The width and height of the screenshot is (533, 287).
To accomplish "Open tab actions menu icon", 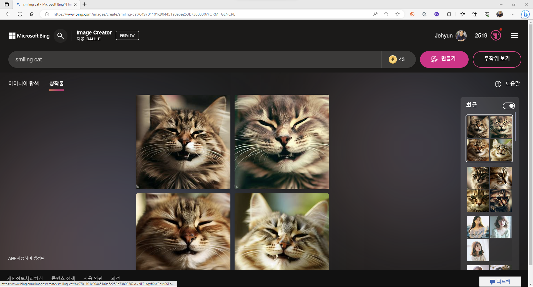I will (7, 4).
